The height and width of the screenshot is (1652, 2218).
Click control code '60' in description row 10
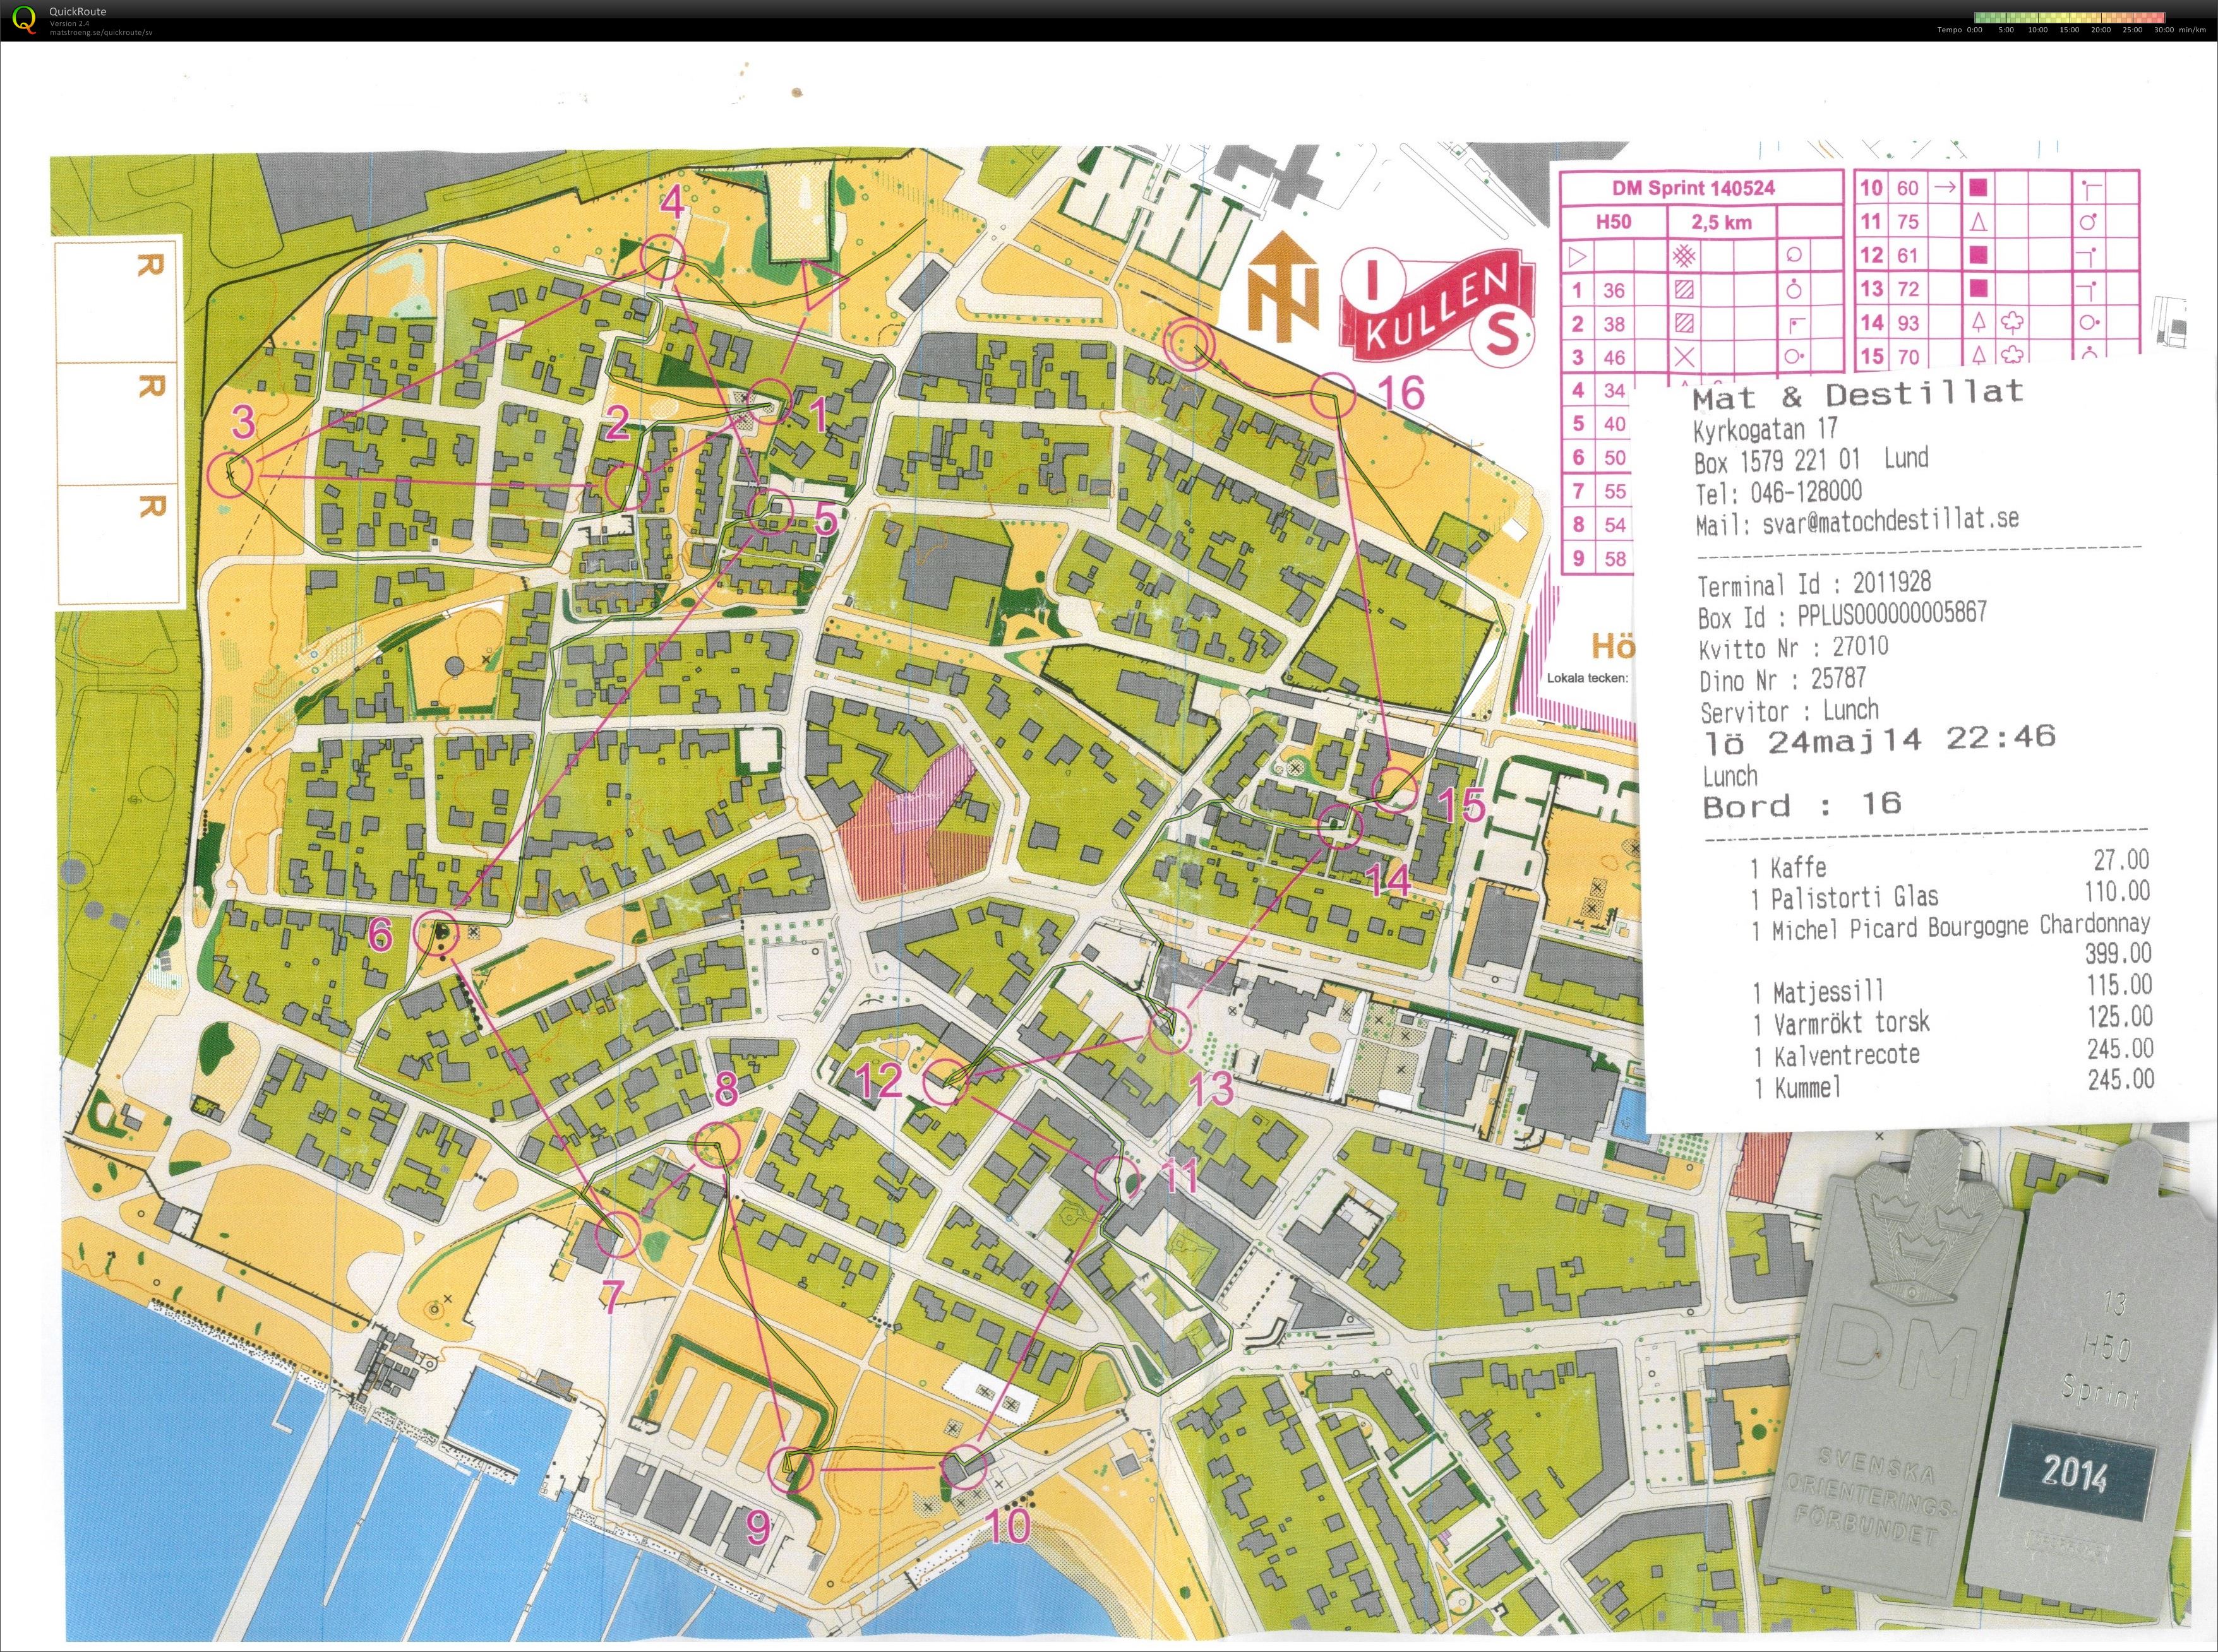tap(1907, 188)
